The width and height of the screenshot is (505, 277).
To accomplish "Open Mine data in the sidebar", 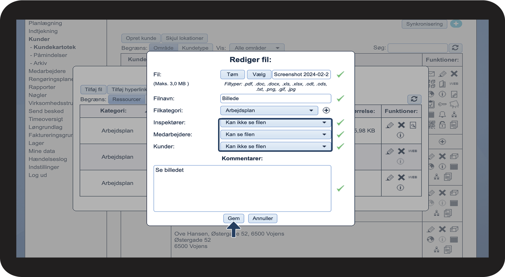I will pos(42,151).
